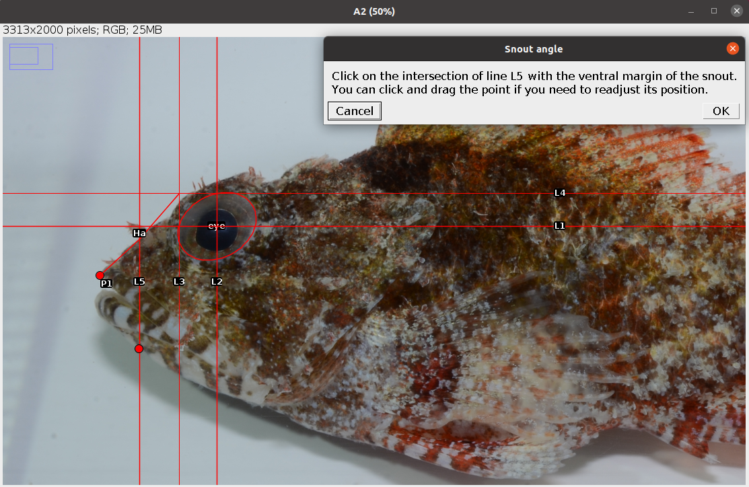The width and height of the screenshot is (749, 487).
Task: Click the L1 line label
Action: pyautogui.click(x=560, y=226)
